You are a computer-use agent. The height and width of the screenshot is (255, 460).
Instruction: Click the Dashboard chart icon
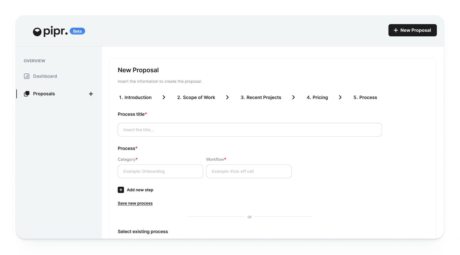[x=27, y=76]
